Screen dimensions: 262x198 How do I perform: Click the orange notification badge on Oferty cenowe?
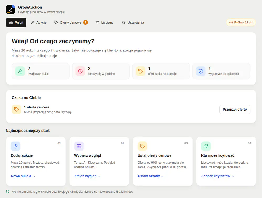click(86, 22)
